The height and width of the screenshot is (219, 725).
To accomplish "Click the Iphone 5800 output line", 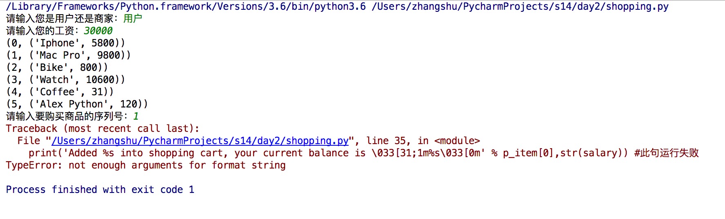I will (66, 43).
